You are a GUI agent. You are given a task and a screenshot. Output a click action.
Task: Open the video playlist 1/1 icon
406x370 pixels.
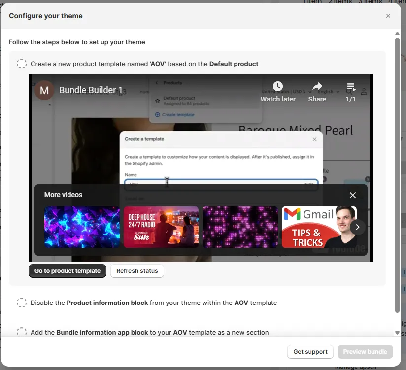pos(351,87)
